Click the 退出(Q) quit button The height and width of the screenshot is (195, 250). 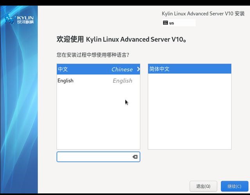click(203, 186)
